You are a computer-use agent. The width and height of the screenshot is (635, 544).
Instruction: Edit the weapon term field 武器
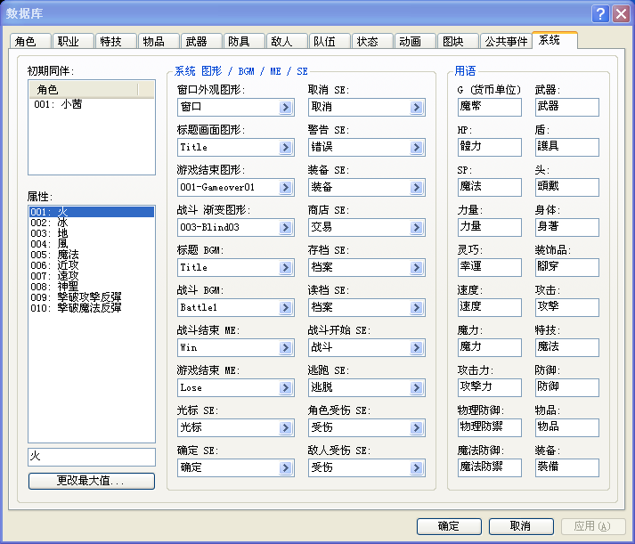567,107
